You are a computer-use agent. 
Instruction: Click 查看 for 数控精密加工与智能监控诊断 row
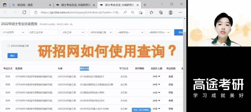pyautogui.click(x=171, y=85)
